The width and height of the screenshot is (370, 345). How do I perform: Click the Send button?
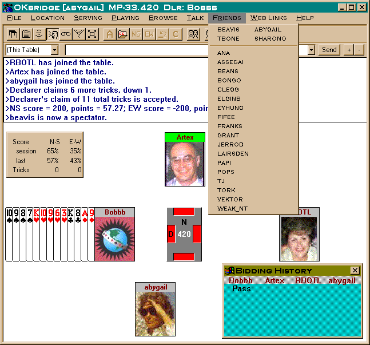pos(329,50)
